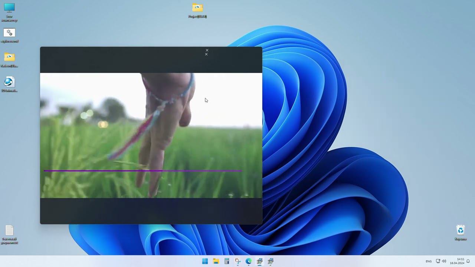Launch File Explorer from the taskbar
475x267 pixels.
(x=216, y=261)
